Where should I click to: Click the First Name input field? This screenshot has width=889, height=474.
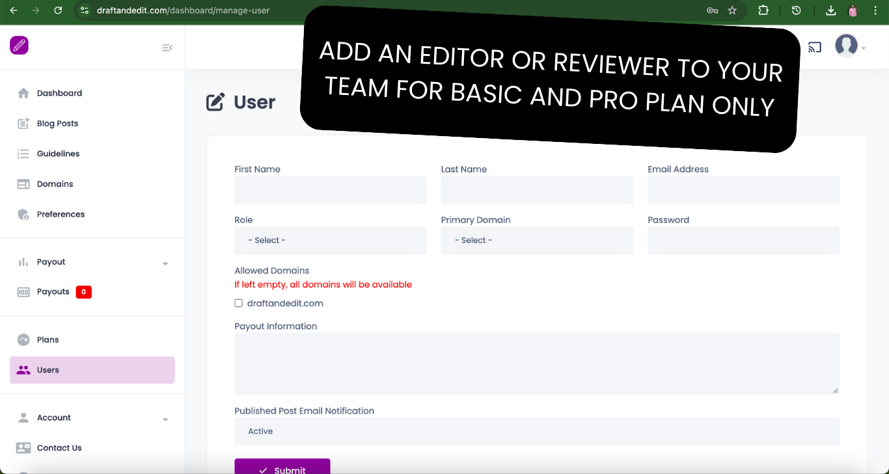331,189
